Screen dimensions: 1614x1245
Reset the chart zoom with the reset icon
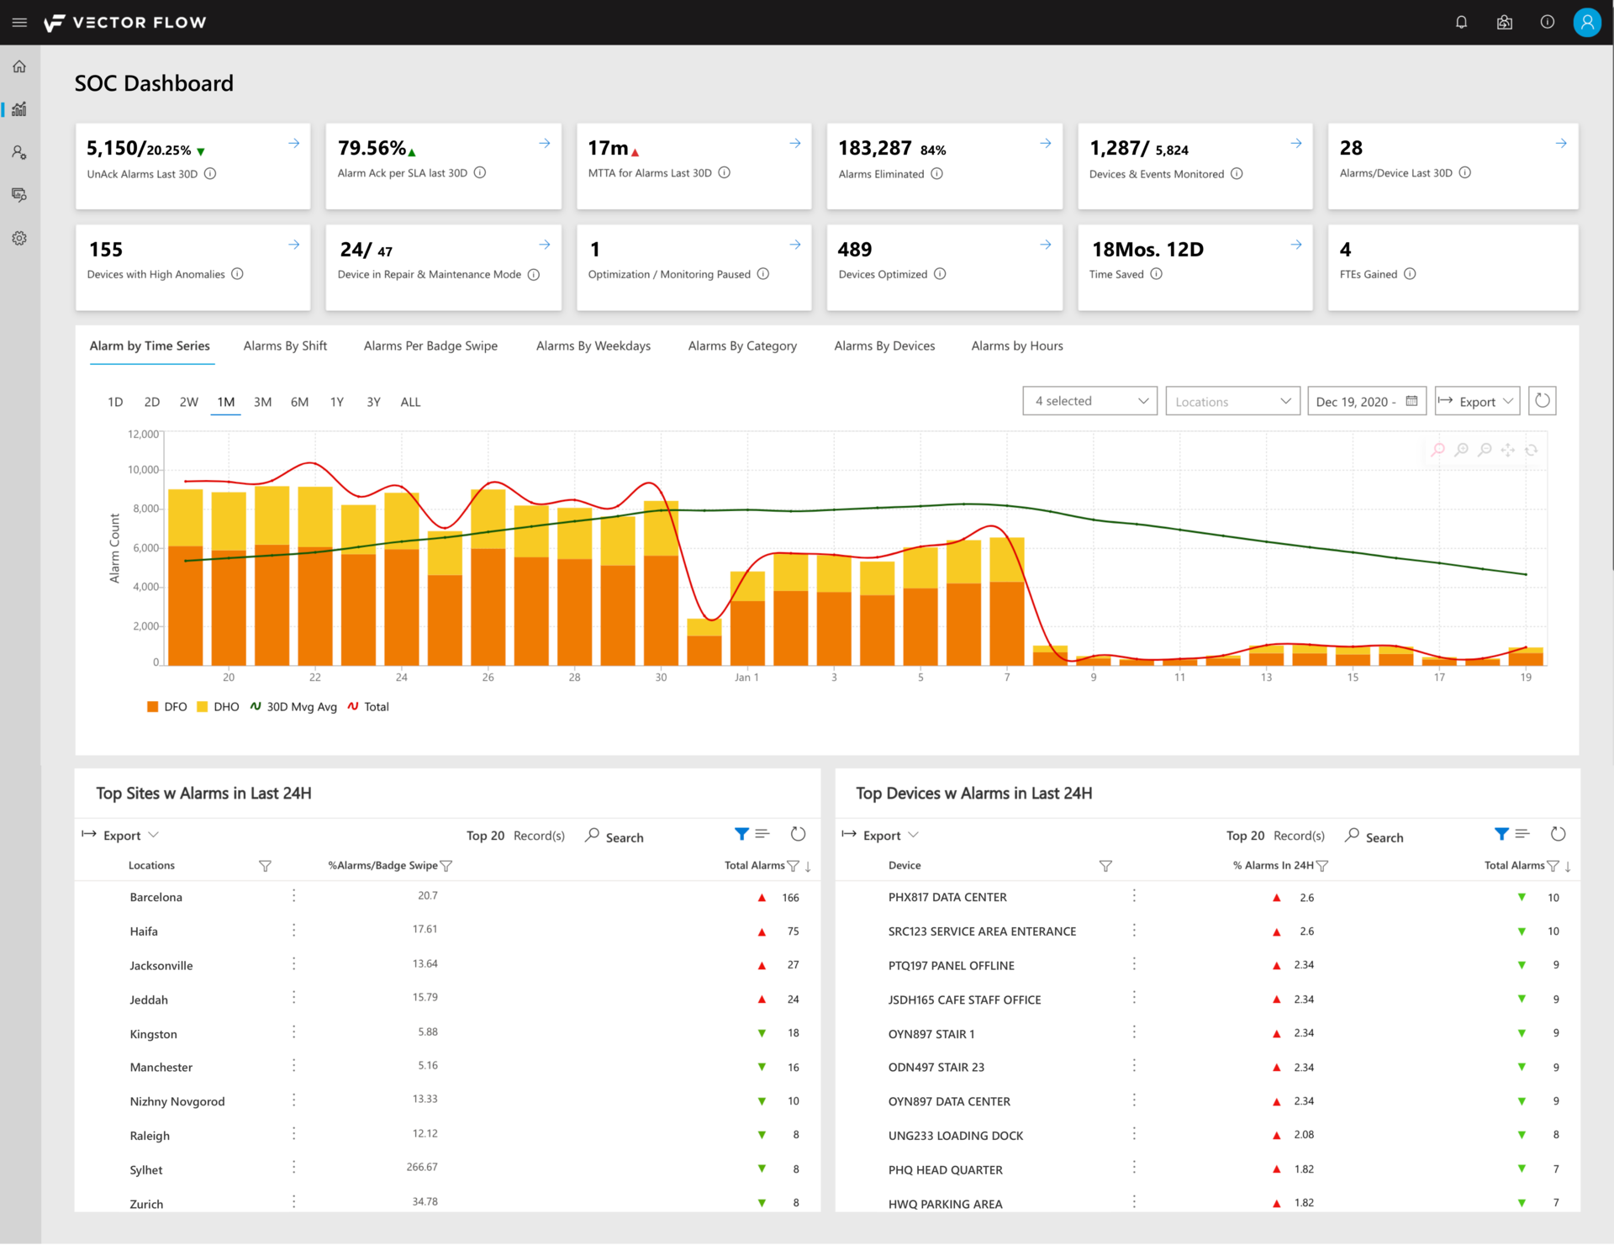coord(1532,449)
